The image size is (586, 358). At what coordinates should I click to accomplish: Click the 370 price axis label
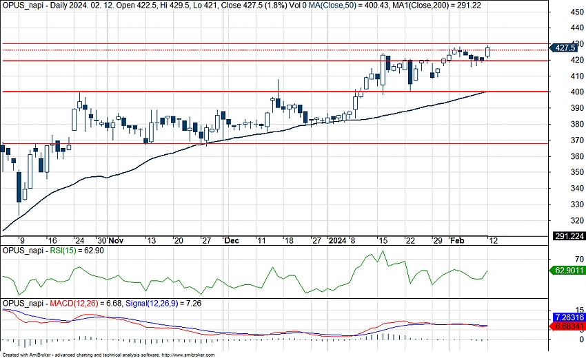[x=578, y=140]
